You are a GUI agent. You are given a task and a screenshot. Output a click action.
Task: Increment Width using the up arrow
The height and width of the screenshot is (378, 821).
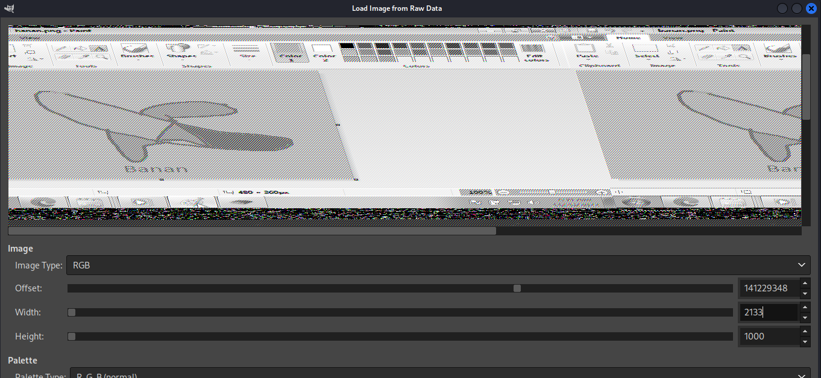[805, 307]
